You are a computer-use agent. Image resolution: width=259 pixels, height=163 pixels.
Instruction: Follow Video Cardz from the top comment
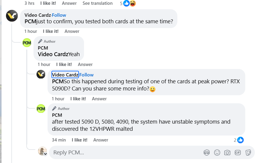(59, 15)
